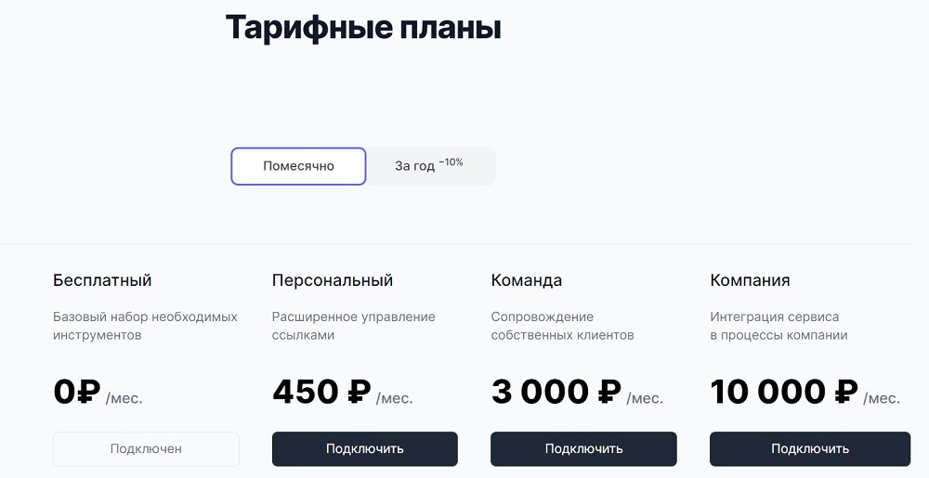Select the Компания plan title

[750, 280]
